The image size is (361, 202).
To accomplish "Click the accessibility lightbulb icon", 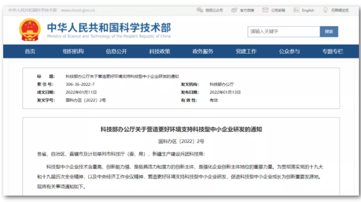I will pos(325,10).
